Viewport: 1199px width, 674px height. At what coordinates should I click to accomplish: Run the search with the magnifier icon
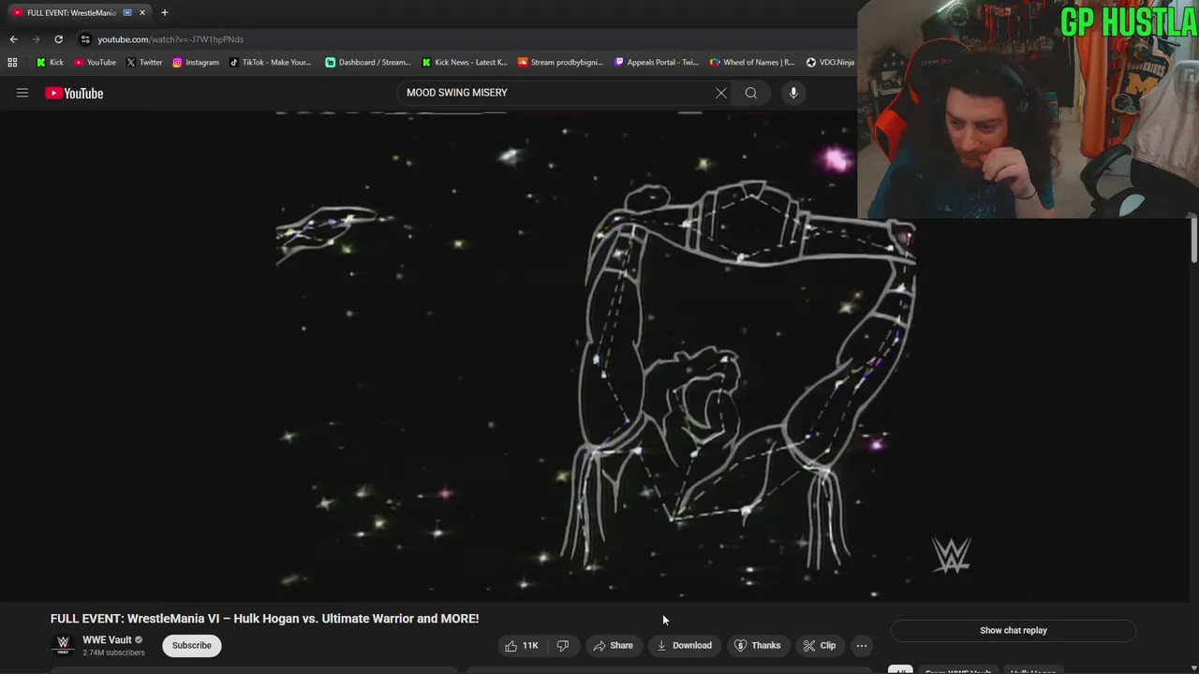pyautogui.click(x=751, y=93)
